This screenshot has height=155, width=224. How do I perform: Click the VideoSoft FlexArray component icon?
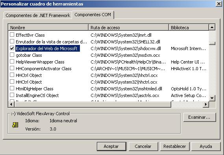point(15,125)
